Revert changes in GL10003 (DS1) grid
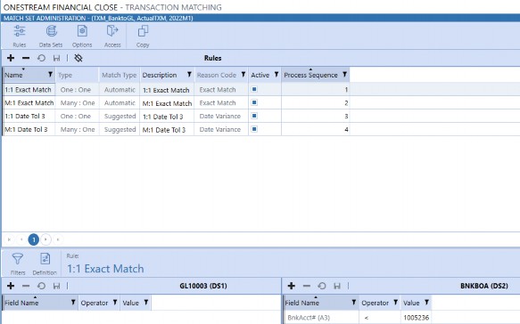 click(x=41, y=286)
